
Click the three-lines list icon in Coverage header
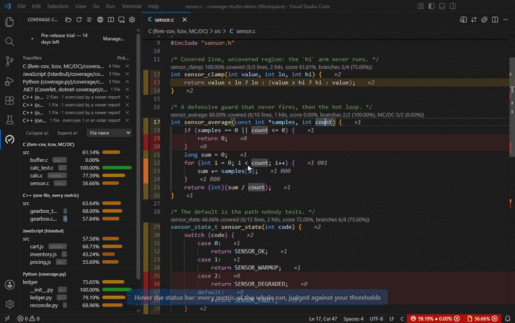coord(89,20)
